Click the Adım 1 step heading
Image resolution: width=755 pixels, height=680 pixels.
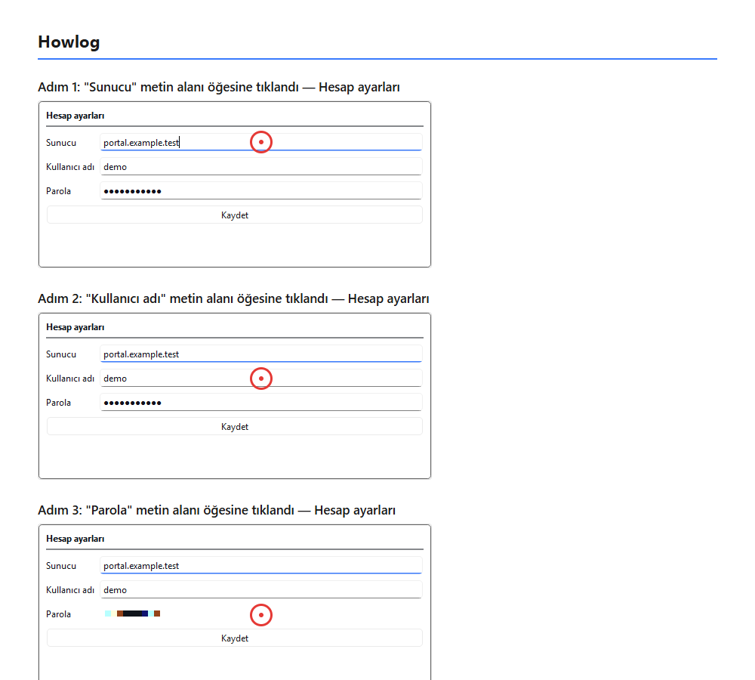pyautogui.click(x=219, y=87)
